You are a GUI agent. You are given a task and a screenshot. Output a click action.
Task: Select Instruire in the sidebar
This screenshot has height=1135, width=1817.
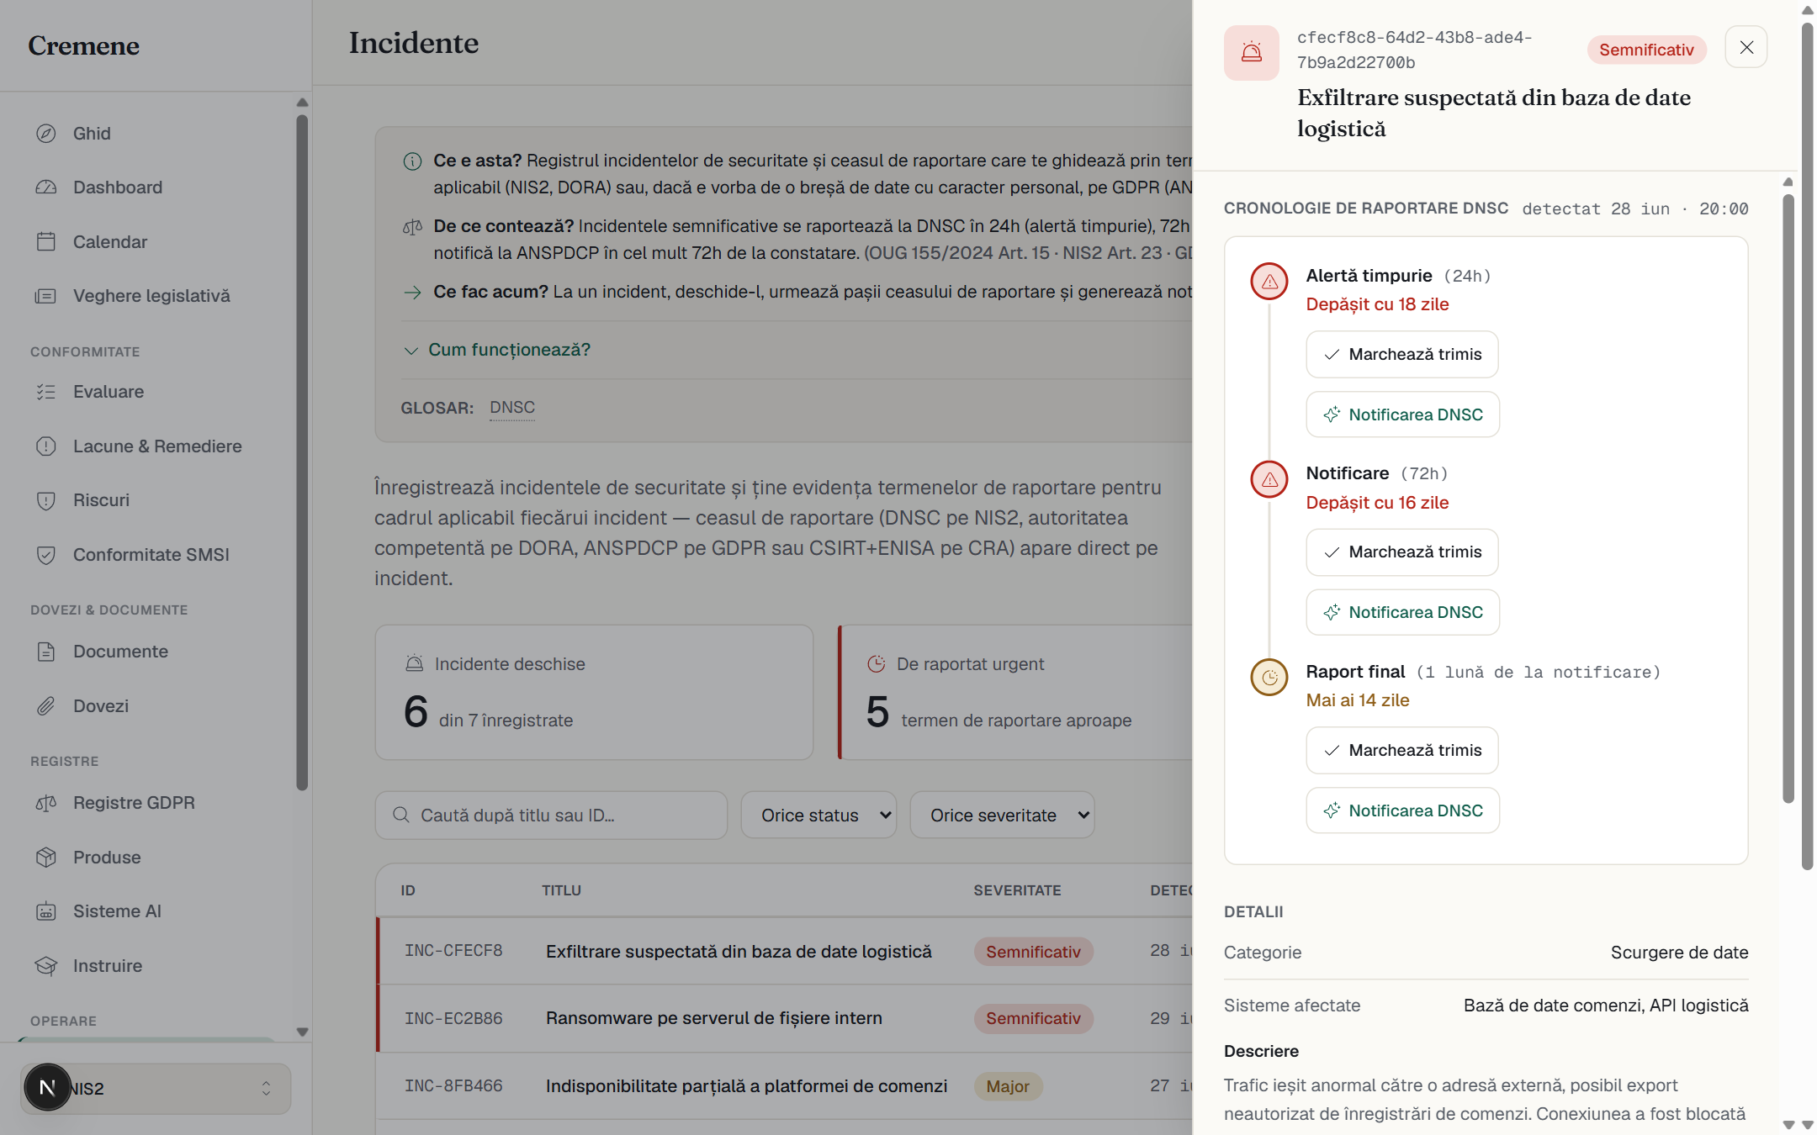click(156, 966)
